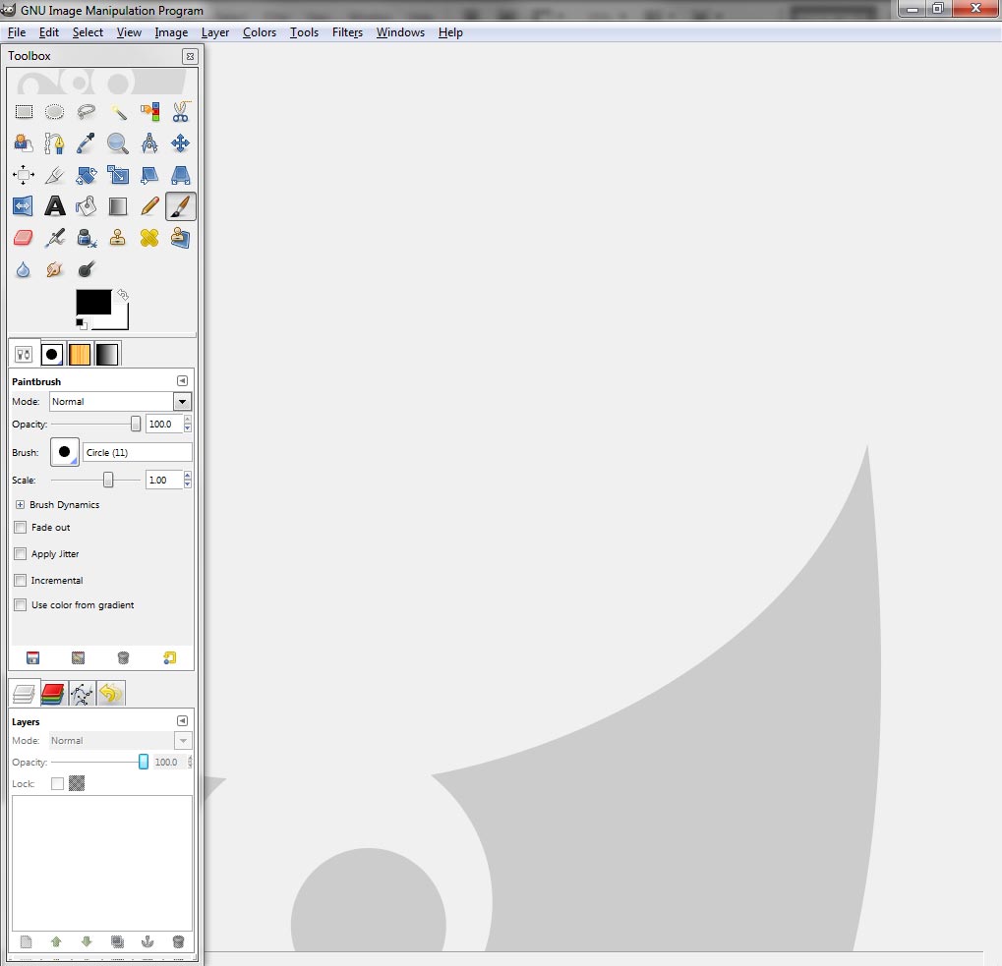Switch to the Patterns tab

pyautogui.click(x=80, y=355)
